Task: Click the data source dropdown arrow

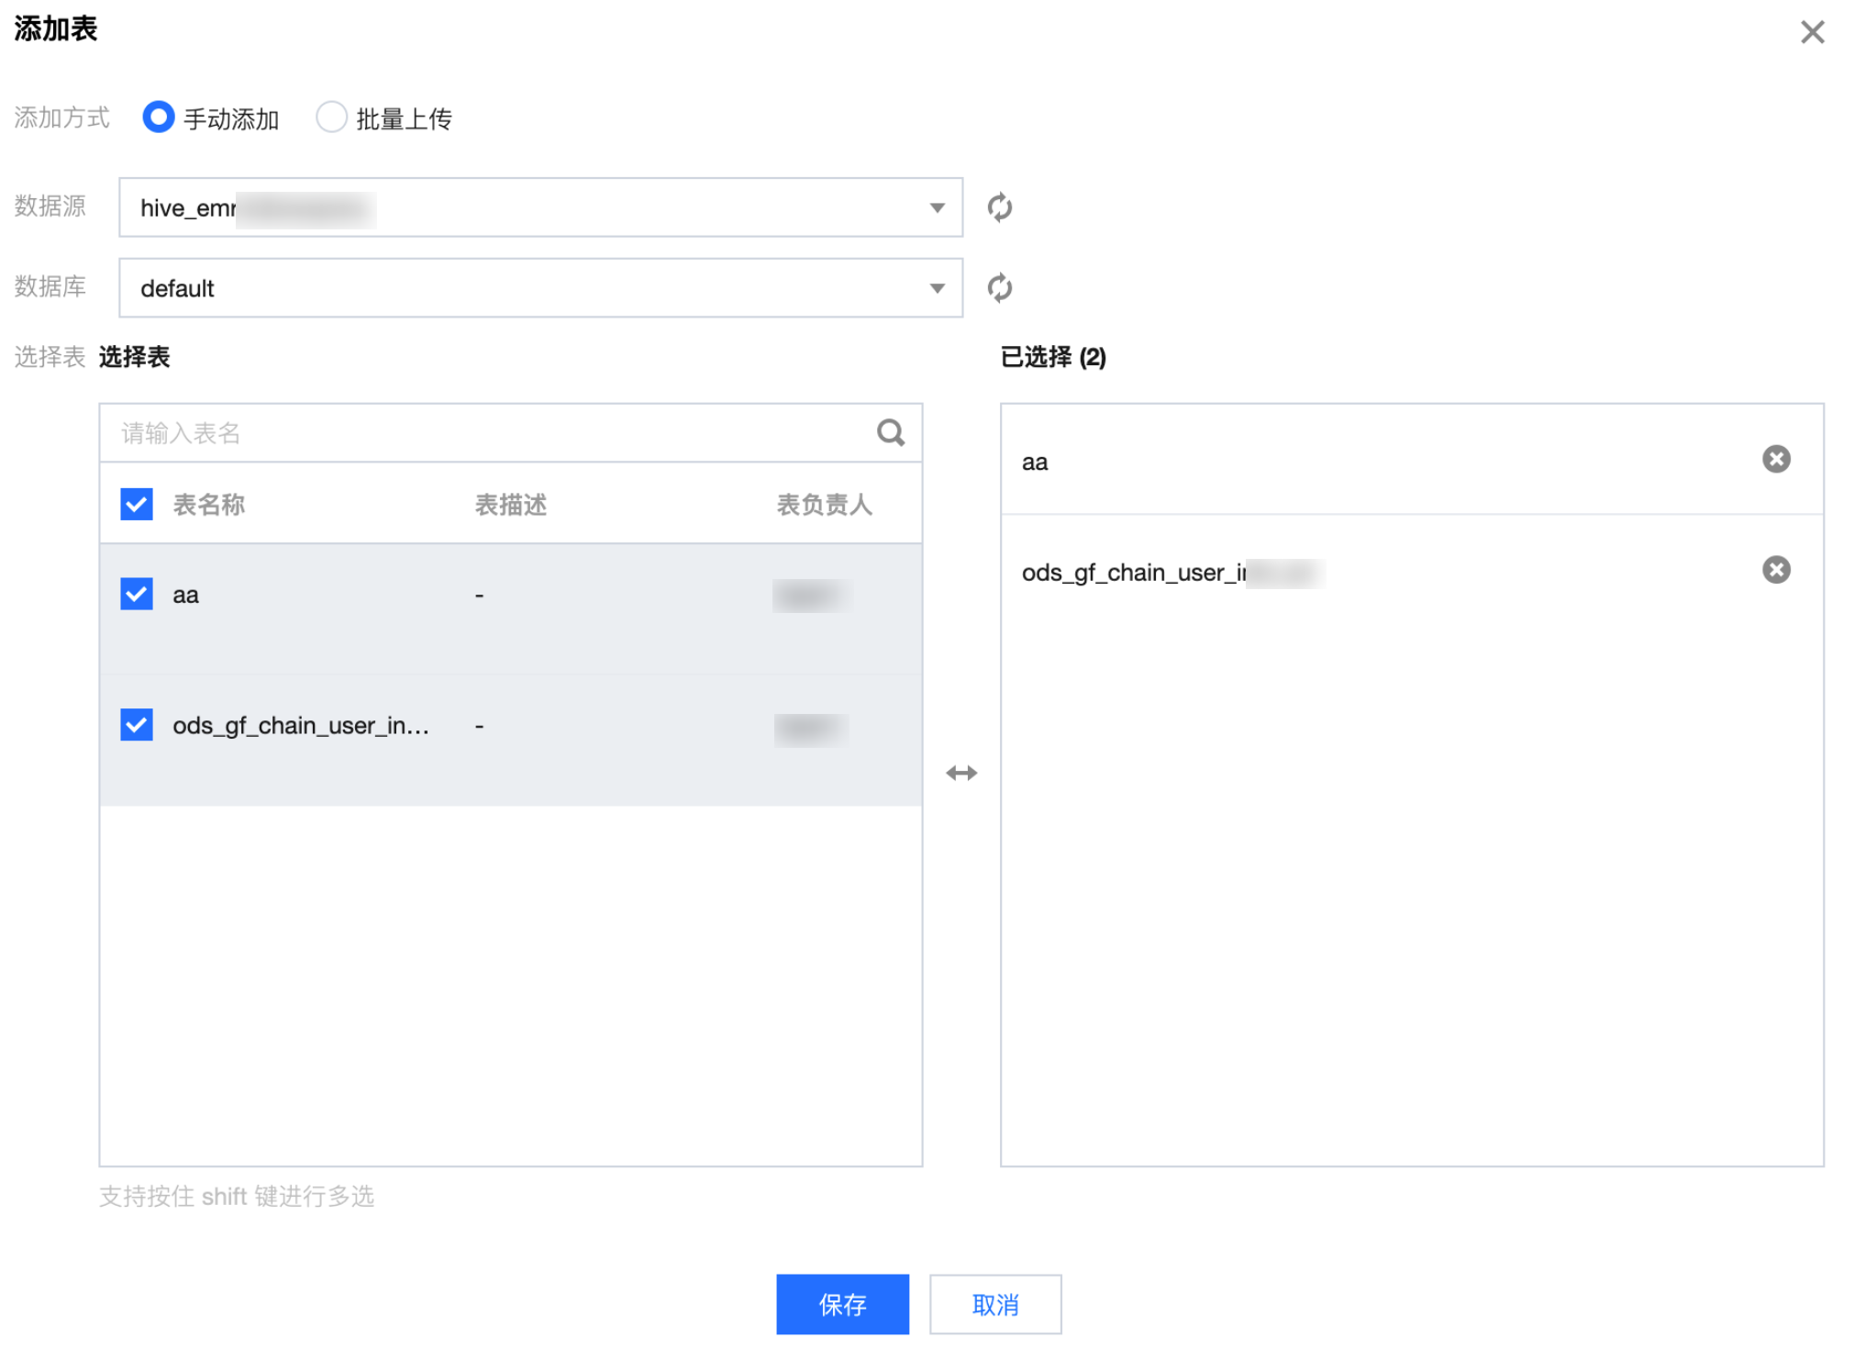Action: [x=937, y=207]
